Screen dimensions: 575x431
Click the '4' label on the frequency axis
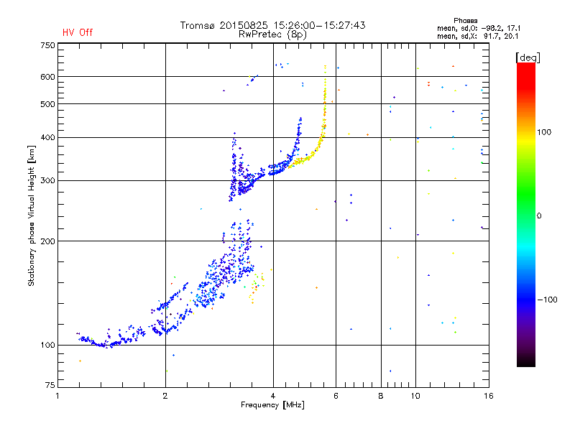click(x=273, y=396)
